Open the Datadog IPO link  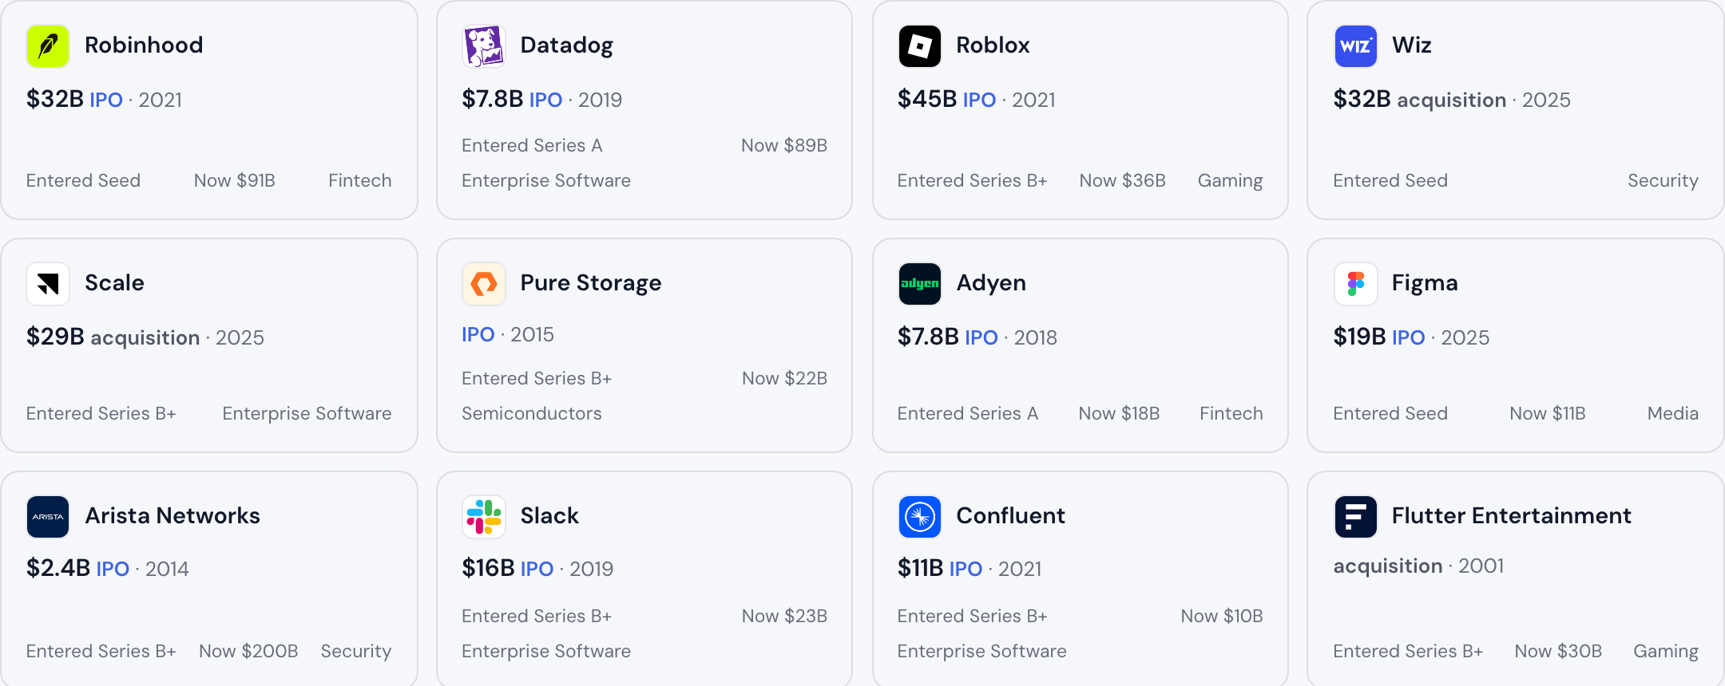click(x=546, y=100)
